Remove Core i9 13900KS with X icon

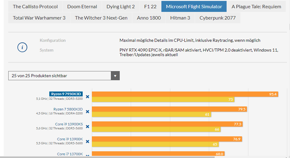pyautogui.click(x=88, y=127)
